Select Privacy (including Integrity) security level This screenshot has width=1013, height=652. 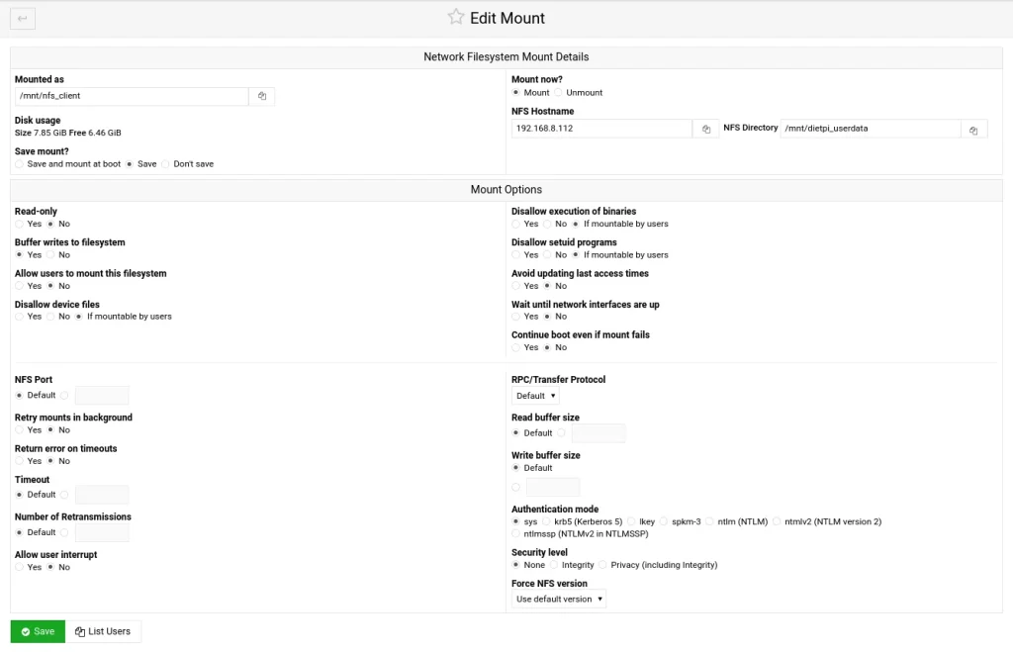603,565
